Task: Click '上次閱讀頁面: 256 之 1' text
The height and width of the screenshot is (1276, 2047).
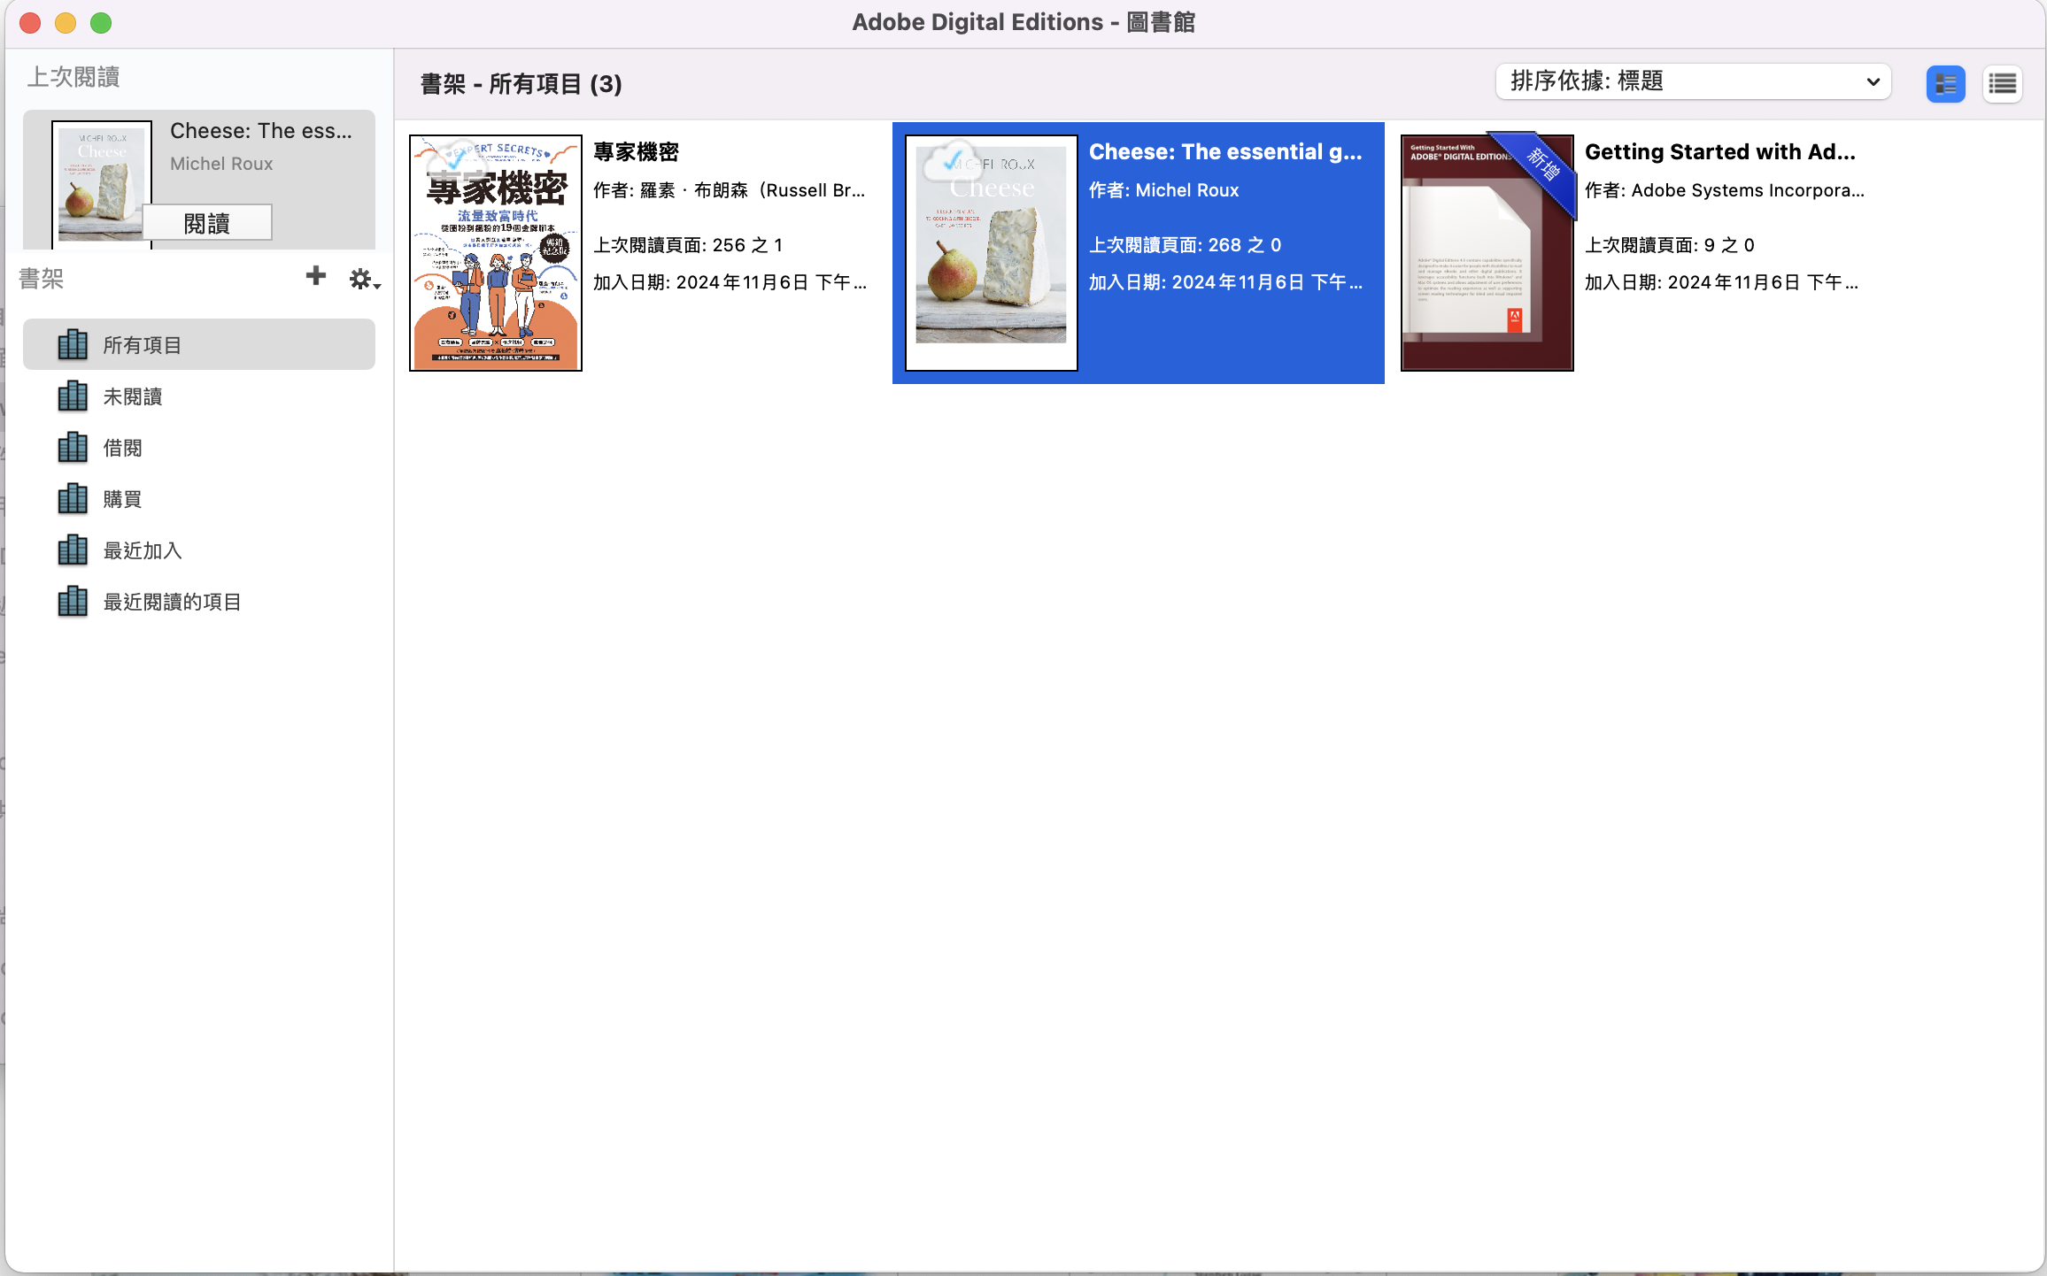Action: (688, 245)
